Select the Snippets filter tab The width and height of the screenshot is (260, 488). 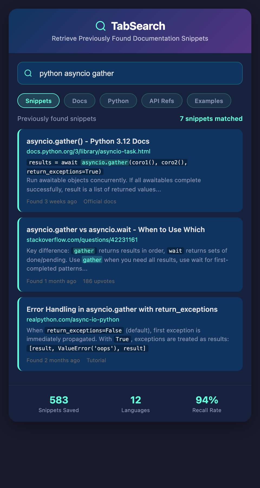tap(38, 101)
